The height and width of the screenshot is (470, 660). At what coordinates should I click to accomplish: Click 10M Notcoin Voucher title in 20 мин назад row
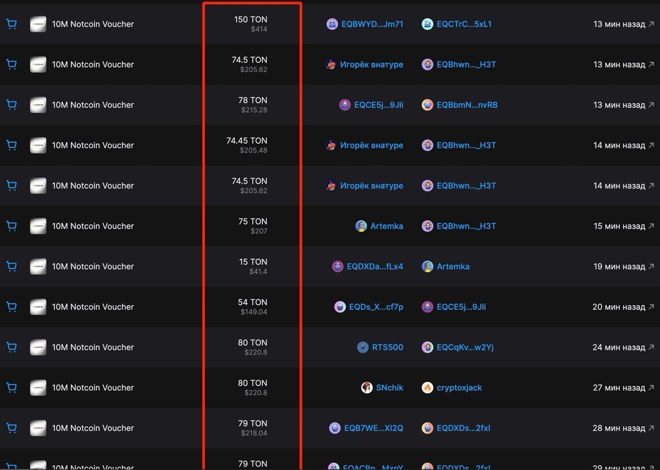pyautogui.click(x=93, y=307)
